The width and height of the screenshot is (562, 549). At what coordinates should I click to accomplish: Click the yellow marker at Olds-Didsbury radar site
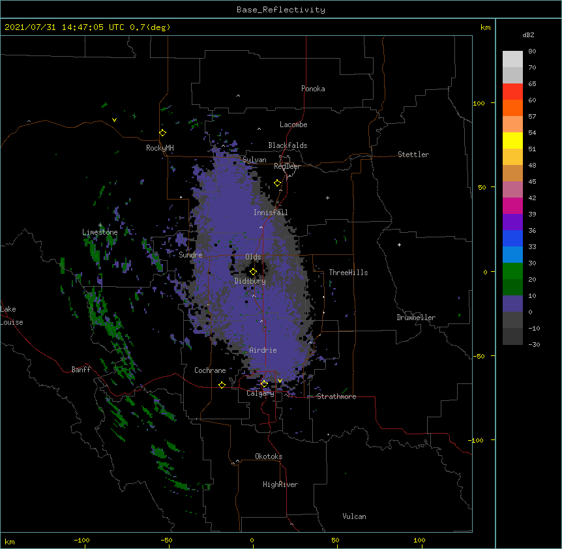click(x=253, y=272)
